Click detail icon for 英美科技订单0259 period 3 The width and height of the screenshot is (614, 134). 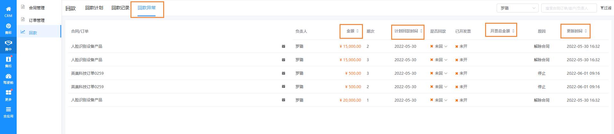283,73
